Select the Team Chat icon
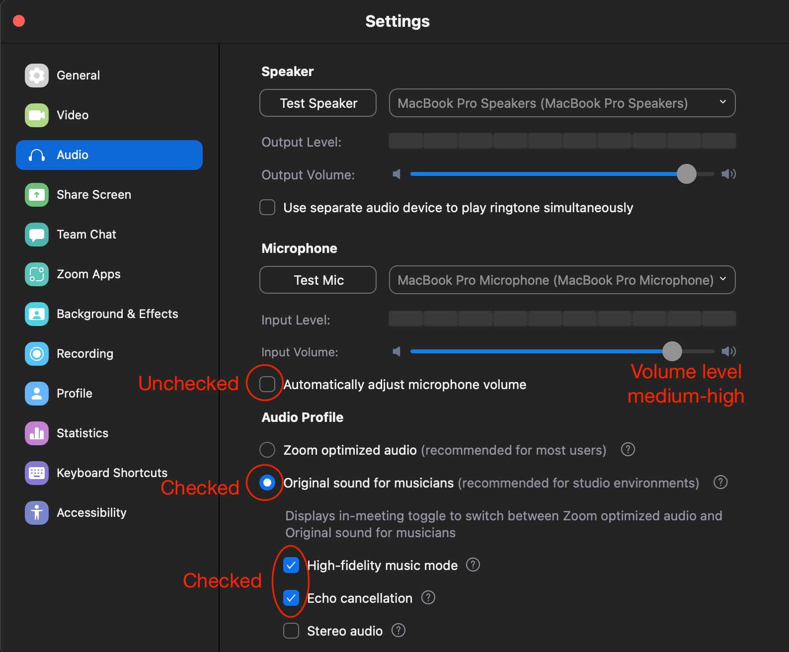Screen dimensions: 789x652 [36, 234]
